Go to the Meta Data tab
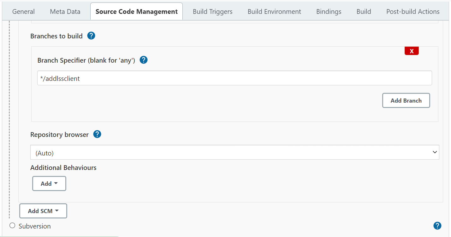Screen dimensions: 451x237 click(65, 12)
